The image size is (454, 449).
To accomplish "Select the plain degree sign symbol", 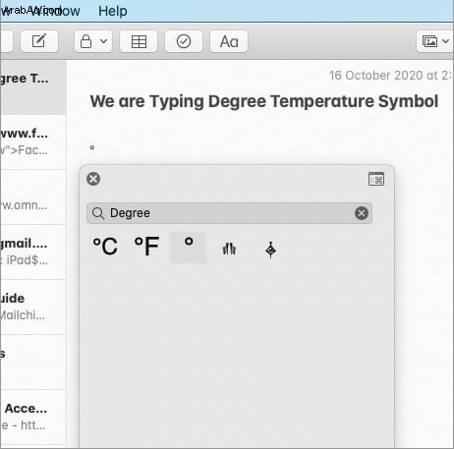I will tap(188, 247).
